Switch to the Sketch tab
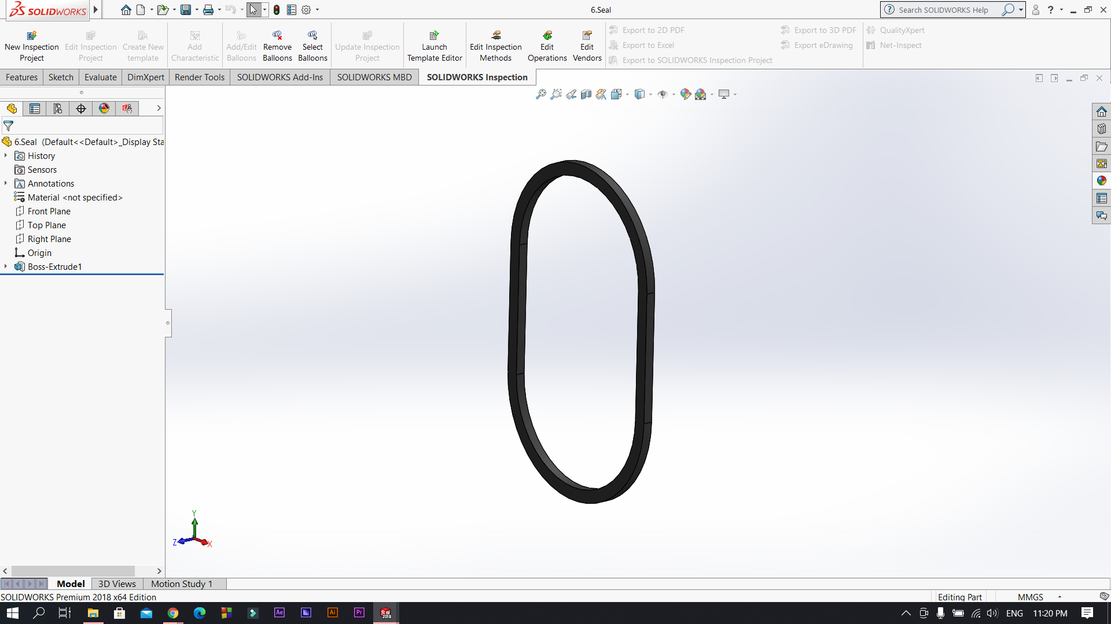The height and width of the screenshot is (624, 1111). pos(61,77)
